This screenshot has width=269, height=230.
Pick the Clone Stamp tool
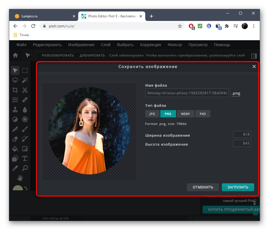coord(15,110)
